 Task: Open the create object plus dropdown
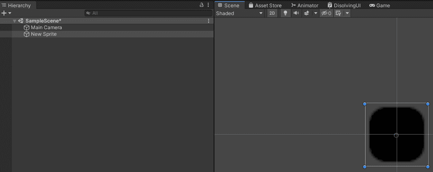[x=6, y=13]
